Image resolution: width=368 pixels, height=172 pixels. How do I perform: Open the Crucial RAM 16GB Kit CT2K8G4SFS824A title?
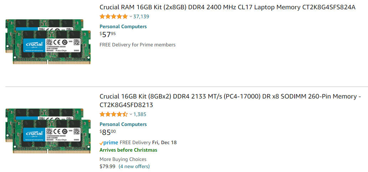[227, 7]
